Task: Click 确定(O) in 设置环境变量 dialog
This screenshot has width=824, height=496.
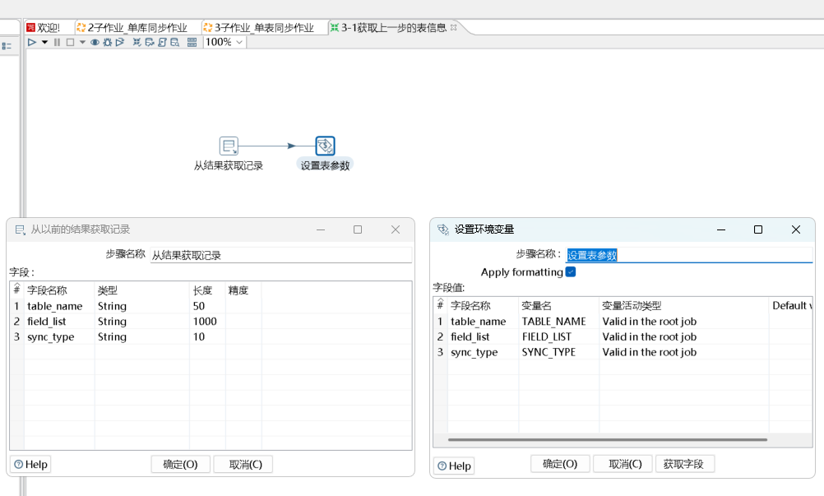Action: pos(560,464)
